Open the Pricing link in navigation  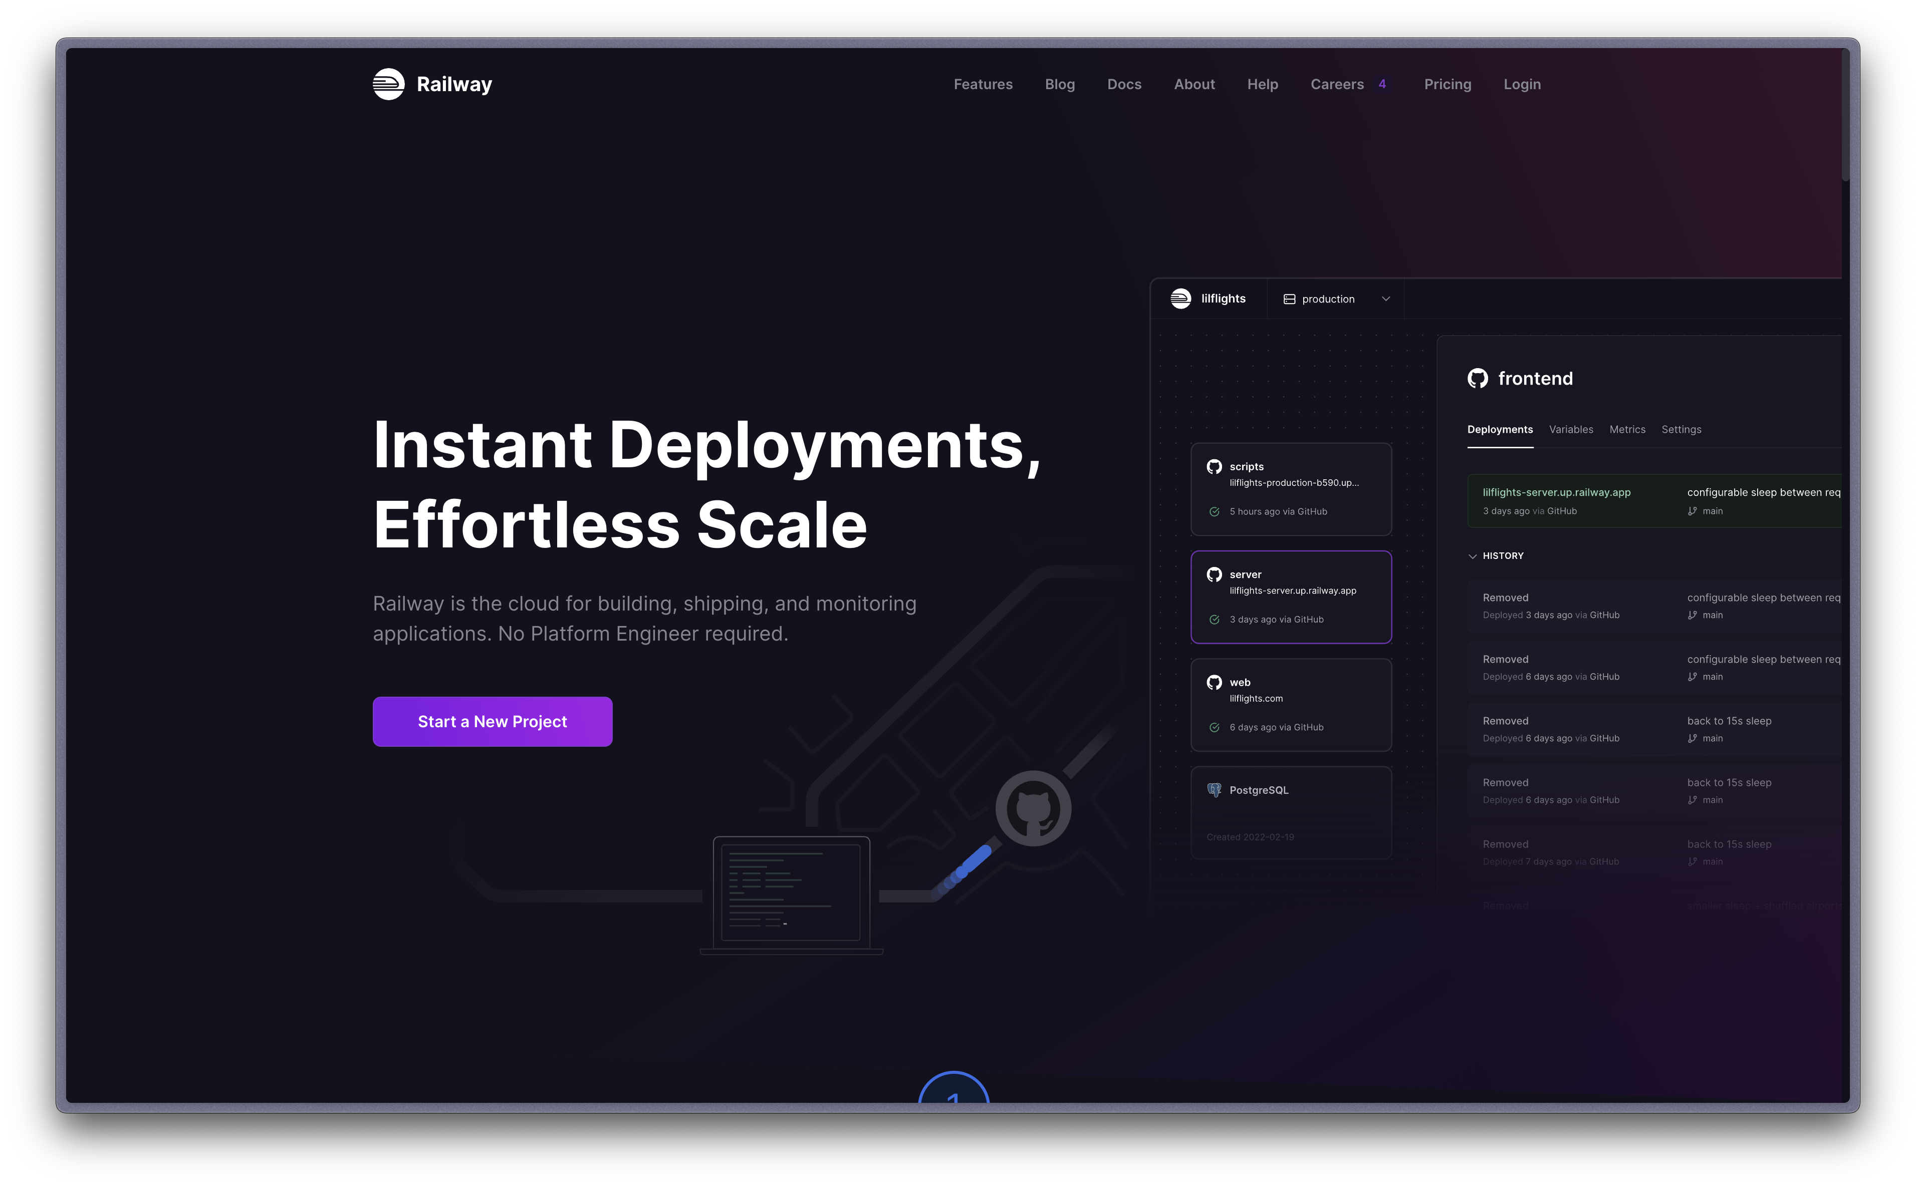tap(1447, 84)
